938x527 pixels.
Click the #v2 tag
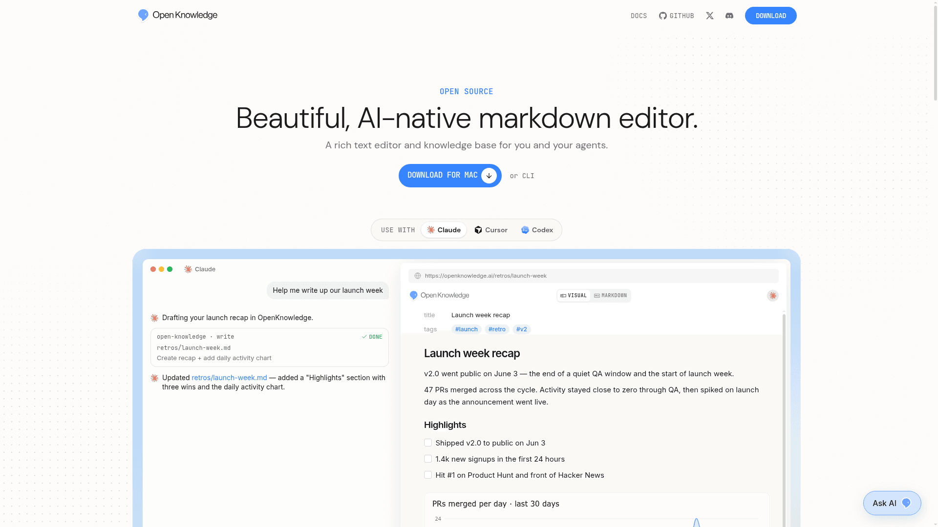tap(522, 329)
